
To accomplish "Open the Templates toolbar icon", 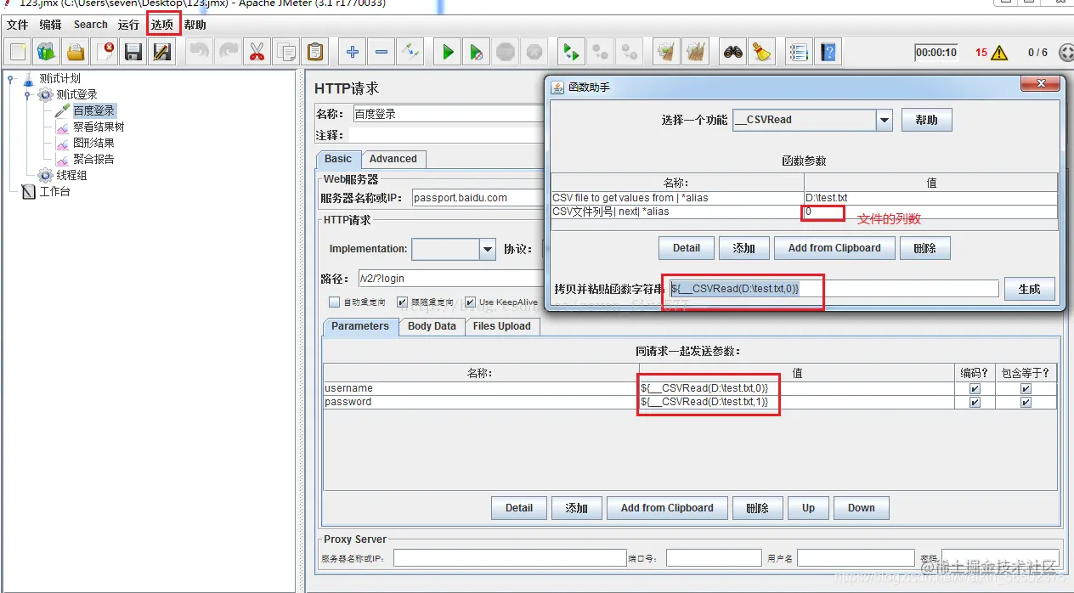I will (x=47, y=52).
